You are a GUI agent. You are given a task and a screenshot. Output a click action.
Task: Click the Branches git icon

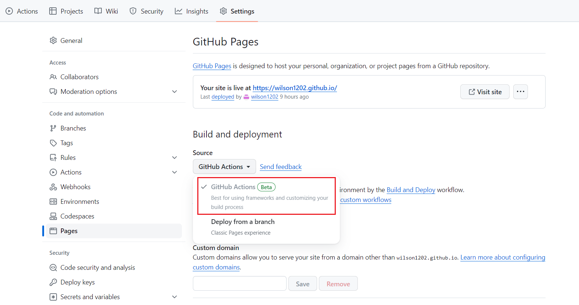tap(53, 128)
